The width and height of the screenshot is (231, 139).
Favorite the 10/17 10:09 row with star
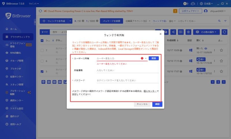click(x=221, y=50)
